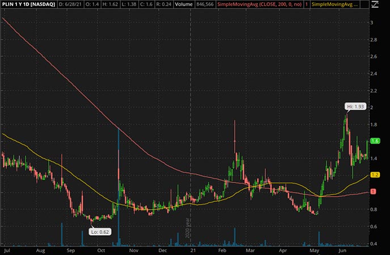Click the Feb label on time axis

coord(222,250)
